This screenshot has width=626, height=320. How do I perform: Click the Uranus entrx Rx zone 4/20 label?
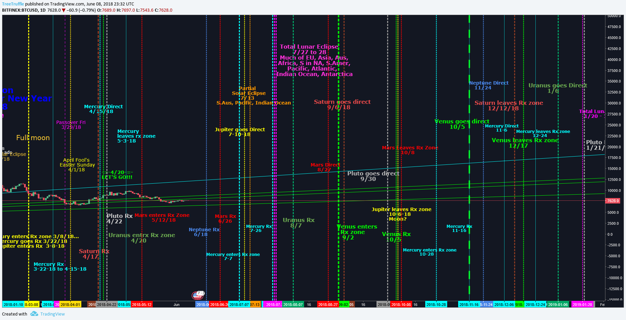141,238
